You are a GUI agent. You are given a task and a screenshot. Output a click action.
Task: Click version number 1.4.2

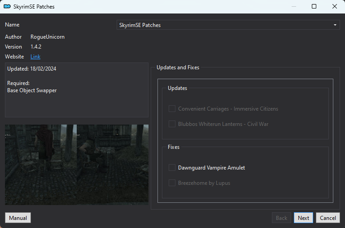click(36, 47)
